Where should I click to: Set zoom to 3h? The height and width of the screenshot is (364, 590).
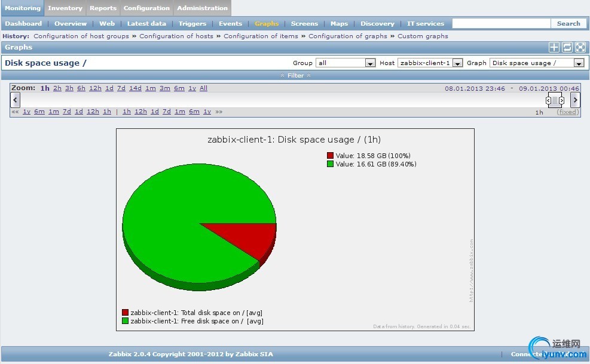(x=69, y=88)
